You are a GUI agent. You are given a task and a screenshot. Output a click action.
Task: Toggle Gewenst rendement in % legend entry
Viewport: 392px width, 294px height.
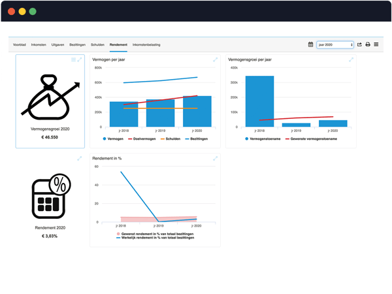(x=155, y=234)
